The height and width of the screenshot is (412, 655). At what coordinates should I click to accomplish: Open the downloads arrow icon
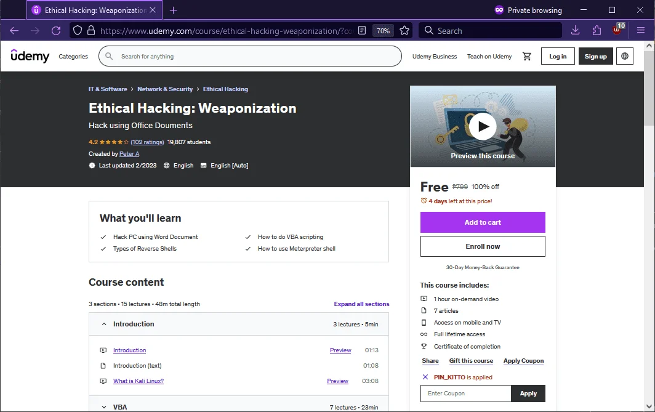pos(575,31)
